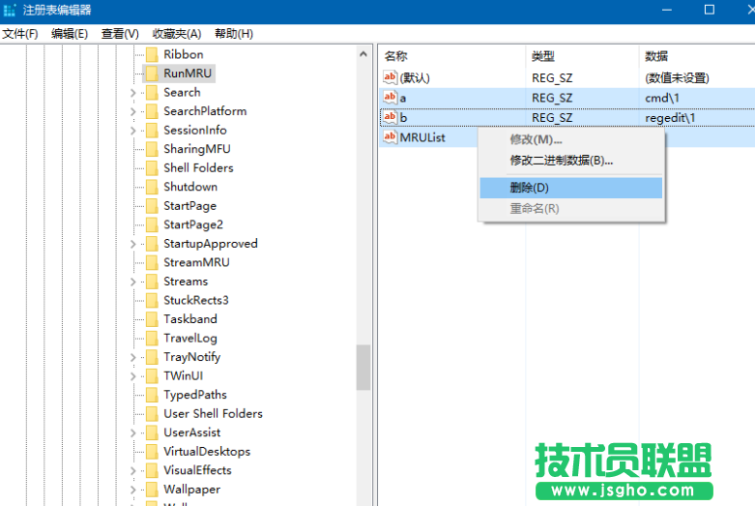Click the string value icon for entry b
The image size is (755, 506).
390,117
